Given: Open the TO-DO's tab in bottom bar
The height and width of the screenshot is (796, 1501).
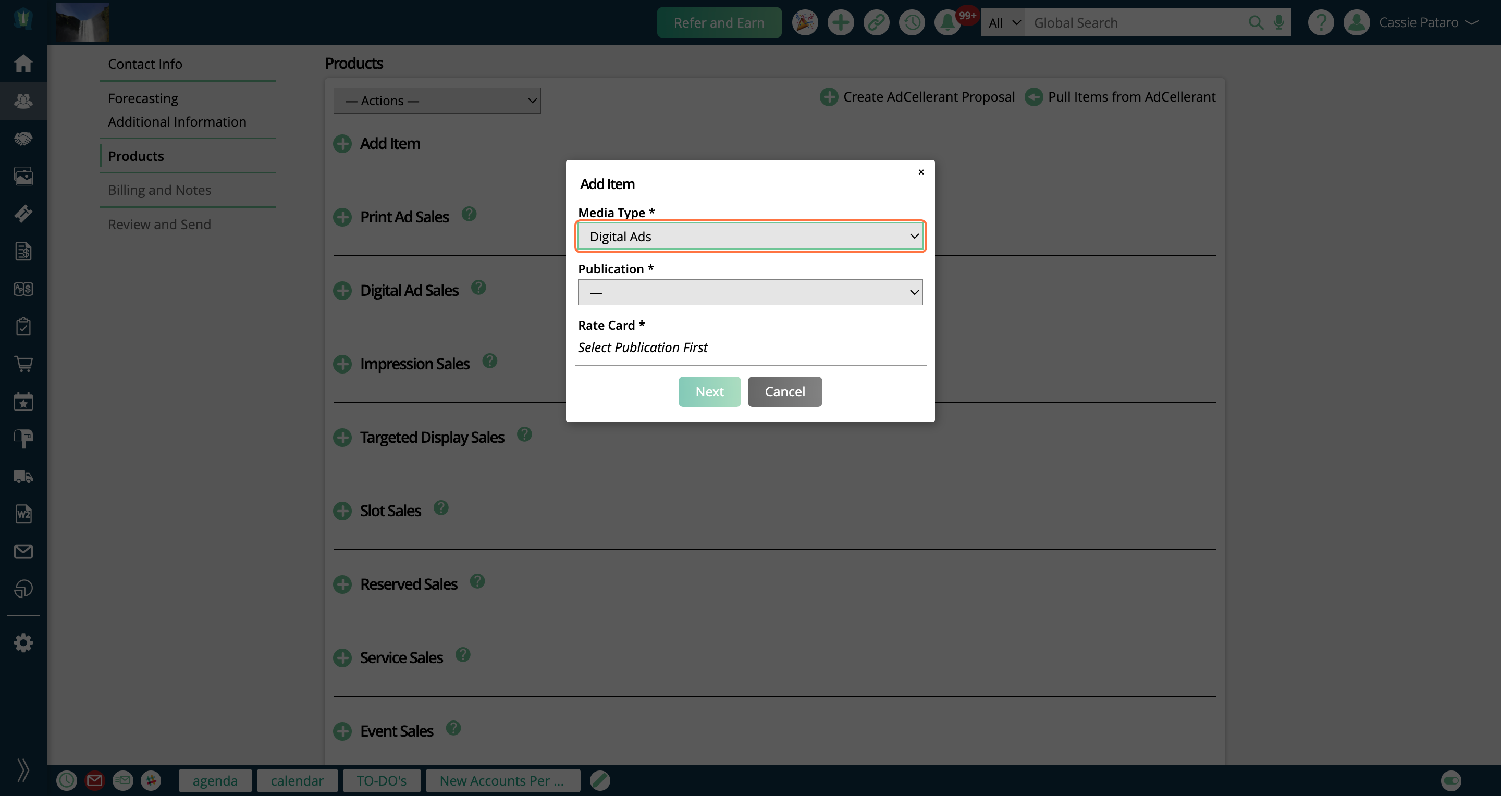Looking at the screenshot, I should (x=382, y=781).
